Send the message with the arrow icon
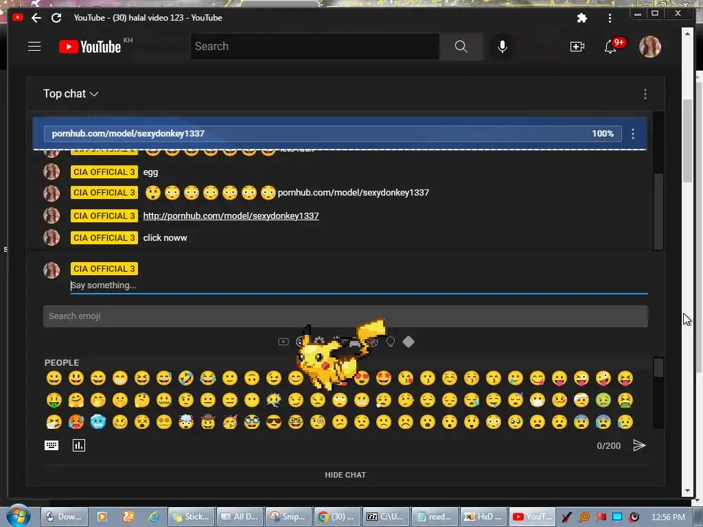This screenshot has width=703, height=527. 639,445
